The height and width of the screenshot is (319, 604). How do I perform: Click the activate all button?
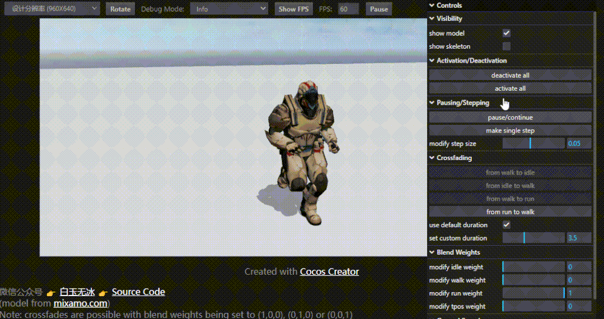510,88
